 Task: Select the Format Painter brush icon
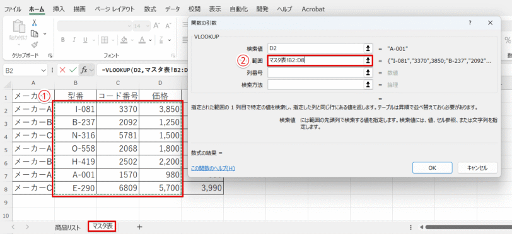click(x=34, y=44)
